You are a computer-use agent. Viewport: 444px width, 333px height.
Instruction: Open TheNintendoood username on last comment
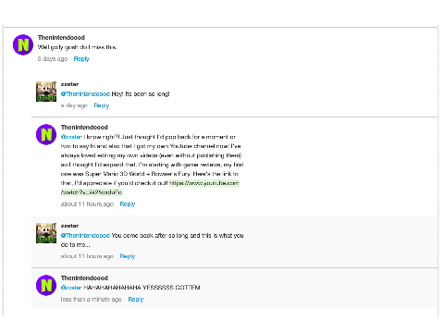pos(84,278)
